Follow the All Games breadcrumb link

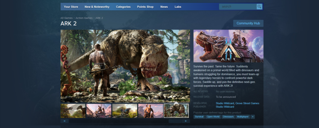click(x=66, y=18)
